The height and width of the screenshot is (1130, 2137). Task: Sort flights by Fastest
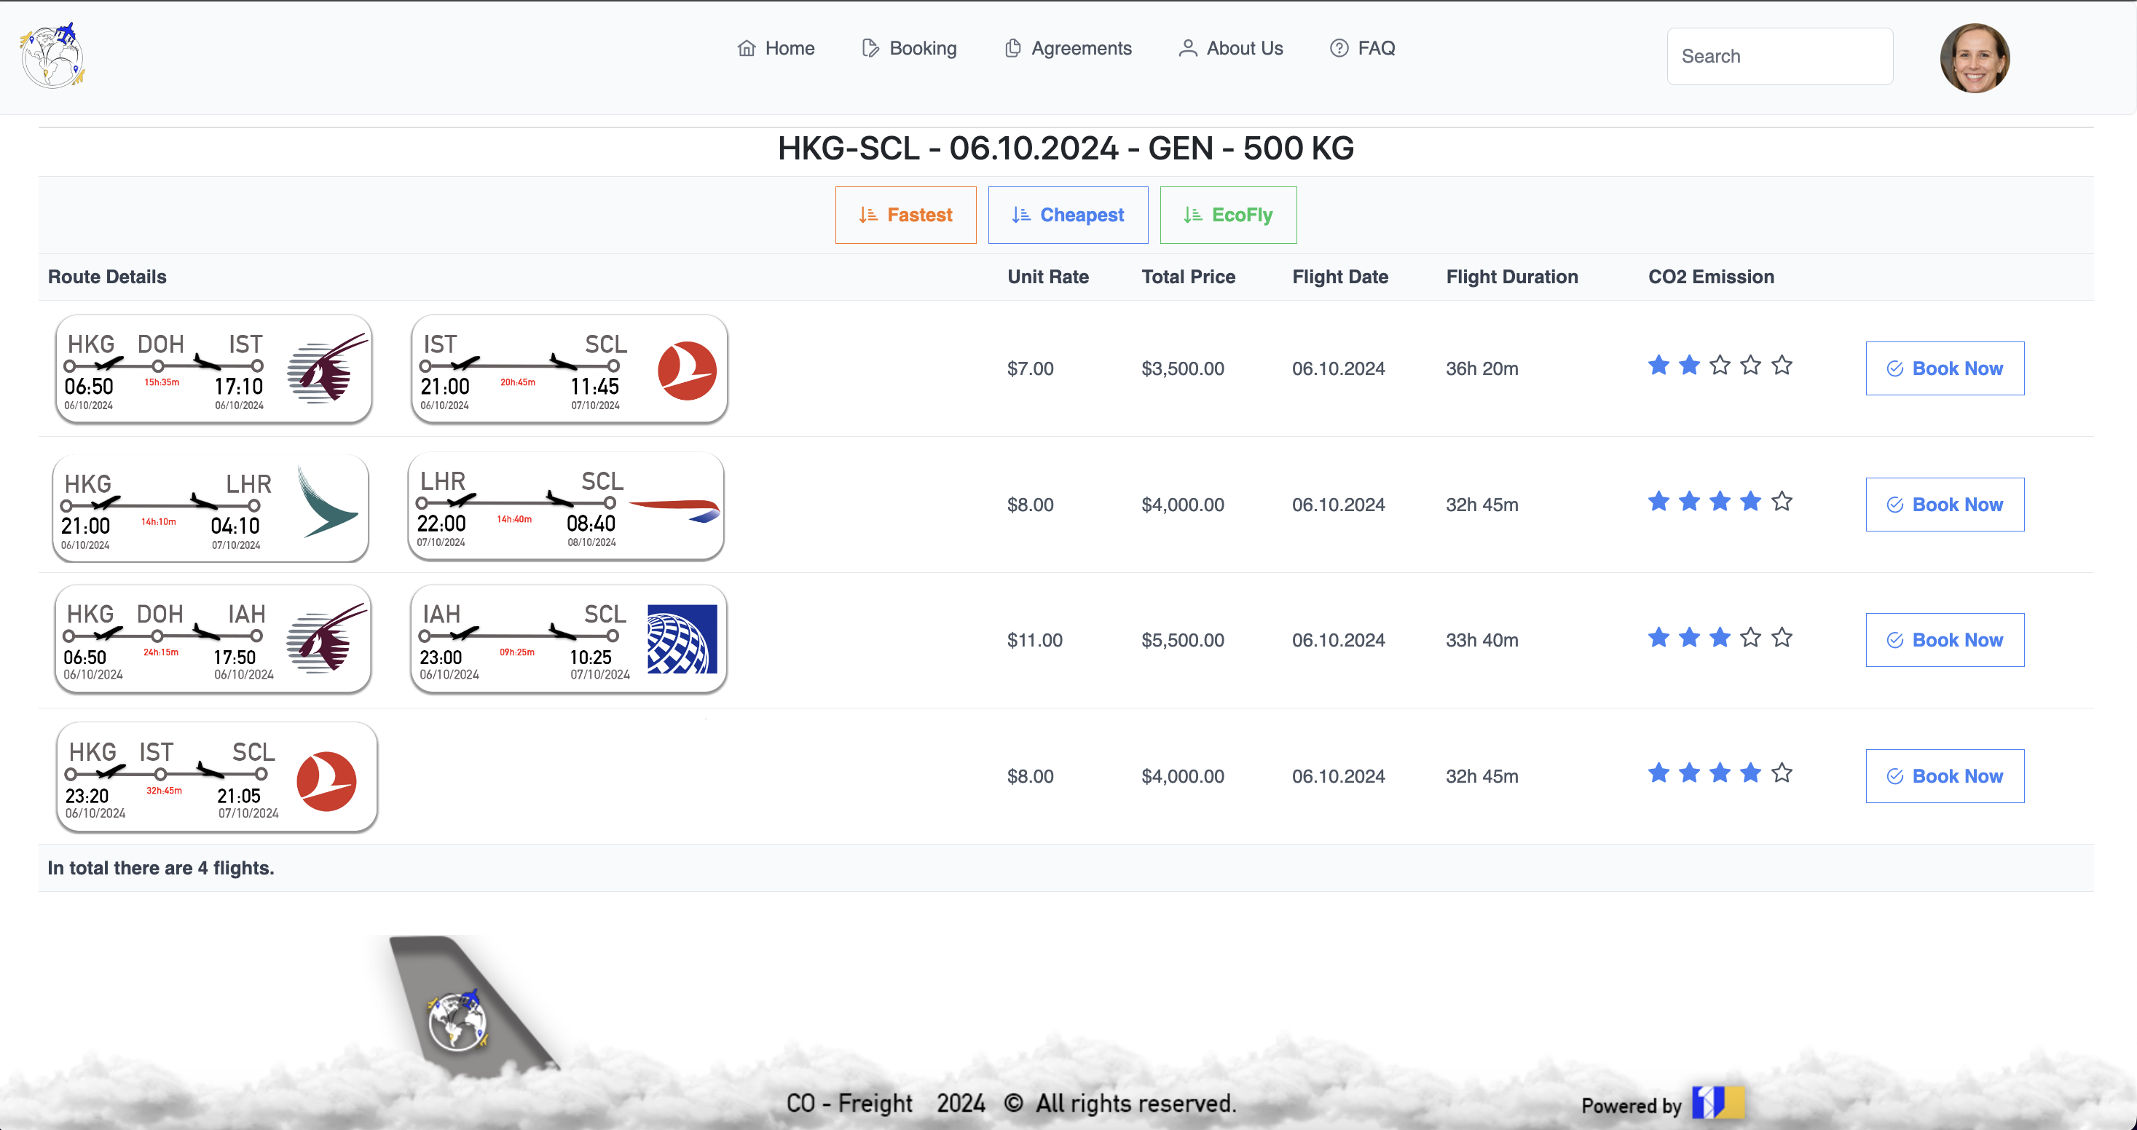tap(905, 215)
